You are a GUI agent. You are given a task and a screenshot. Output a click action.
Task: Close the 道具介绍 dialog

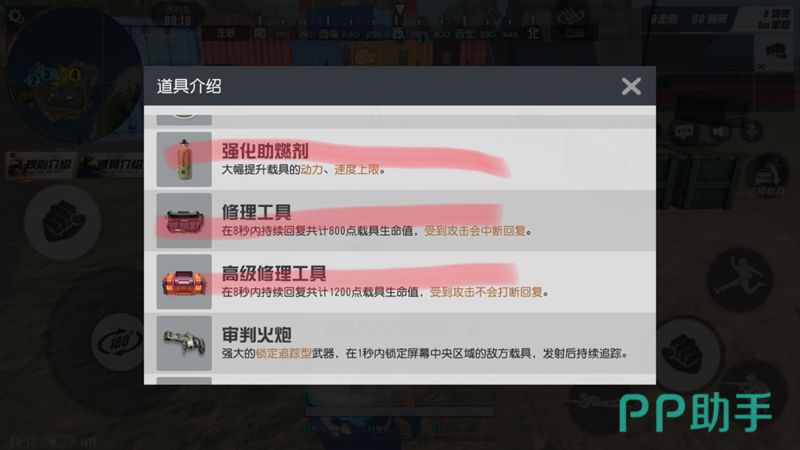(x=631, y=86)
